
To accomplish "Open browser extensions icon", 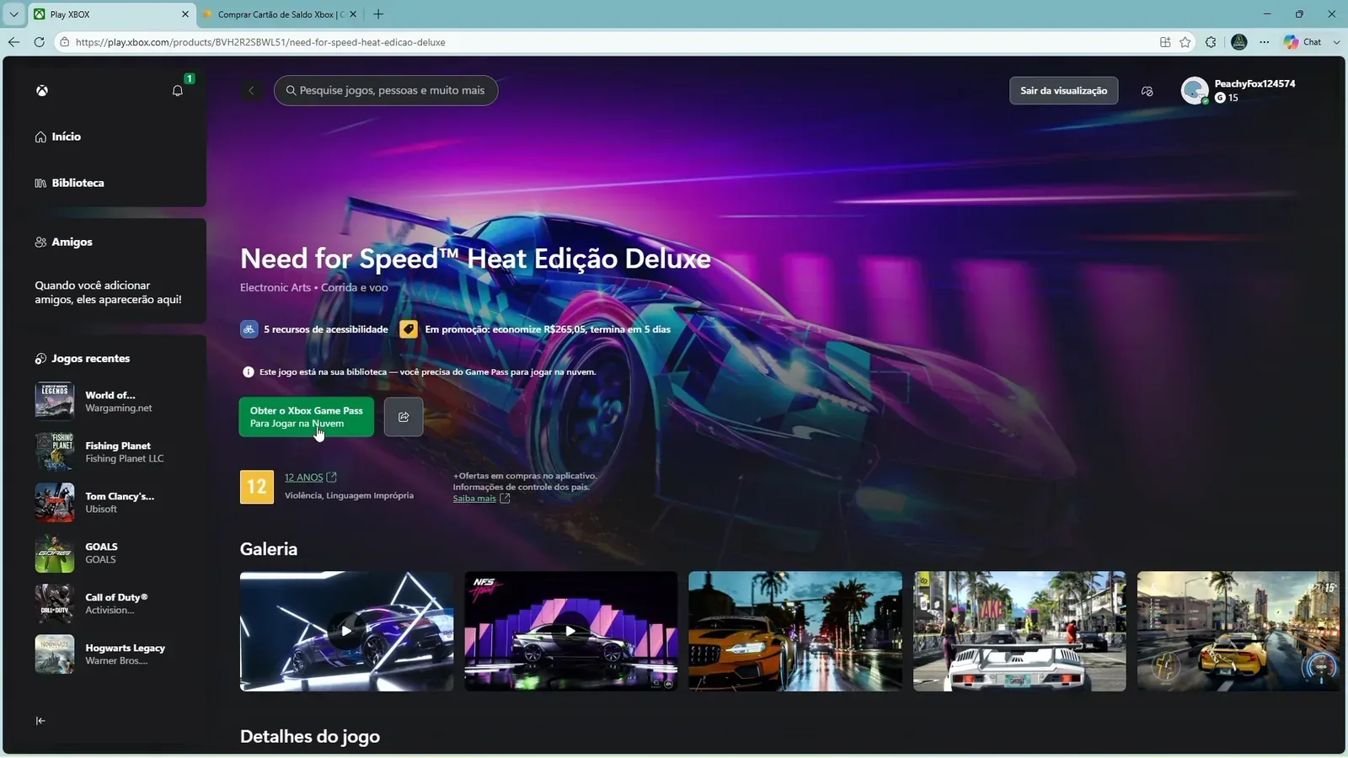I will (x=1211, y=42).
